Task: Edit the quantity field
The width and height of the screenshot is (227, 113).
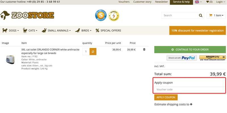Action: point(86,52)
